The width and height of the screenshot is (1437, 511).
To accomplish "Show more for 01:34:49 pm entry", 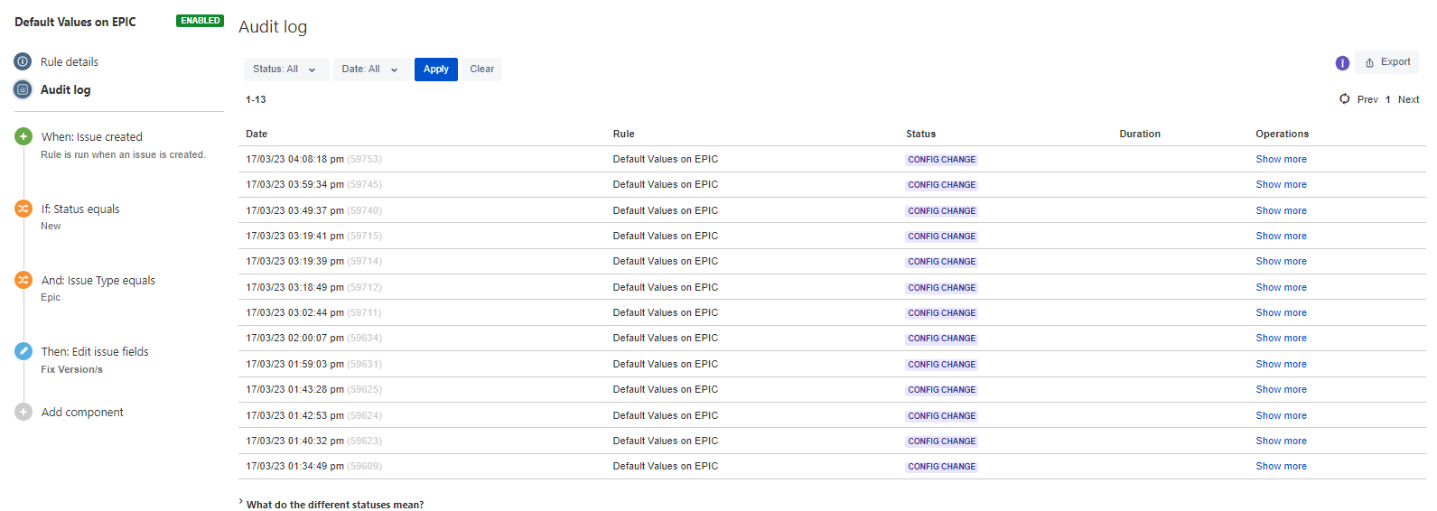I will 1281,466.
